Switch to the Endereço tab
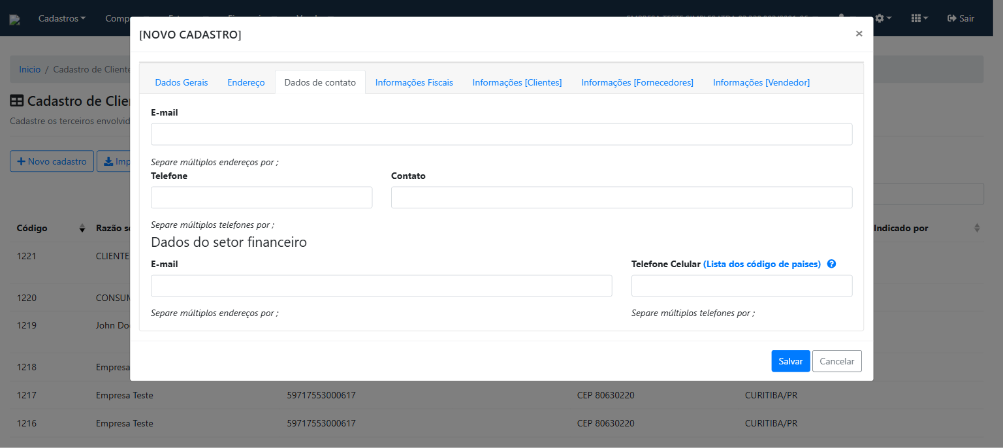The image size is (1003, 448). [246, 82]
